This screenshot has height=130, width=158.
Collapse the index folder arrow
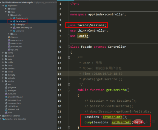tap(6, 12)
